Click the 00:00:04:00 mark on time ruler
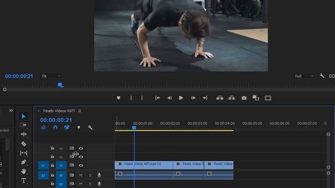The width and height of the screenshot is (335, 188). pos(225,123)
